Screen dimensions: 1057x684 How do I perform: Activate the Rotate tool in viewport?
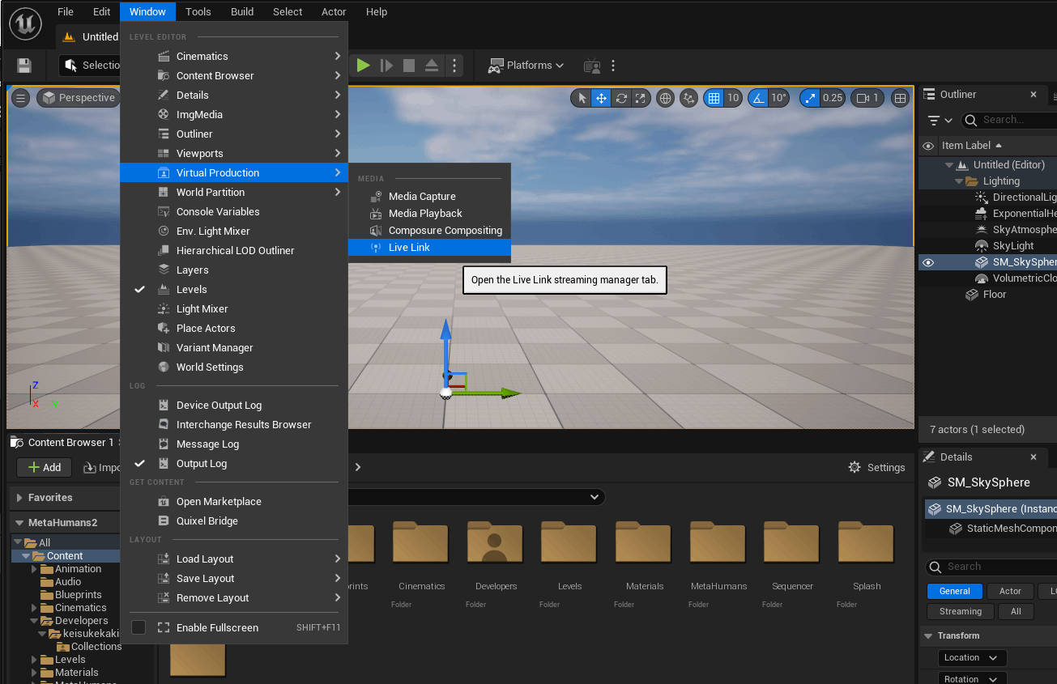click(x=621, y=98)
